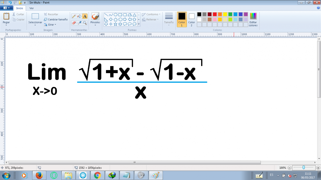
Task: Switch to the Color 2 selector
Action: coord(192,19)
